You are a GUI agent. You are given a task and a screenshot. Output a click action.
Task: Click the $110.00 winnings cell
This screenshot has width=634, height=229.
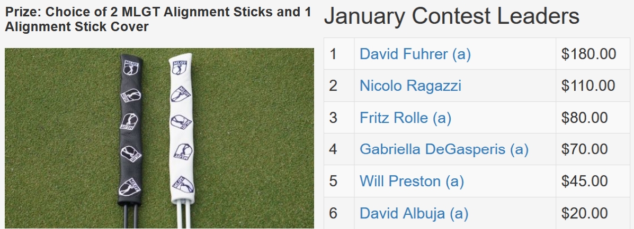pos(588,85)
